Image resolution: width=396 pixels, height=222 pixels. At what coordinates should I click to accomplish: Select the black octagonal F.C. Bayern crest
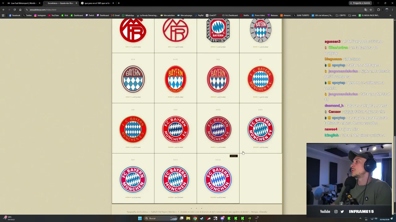coord(218,30)
